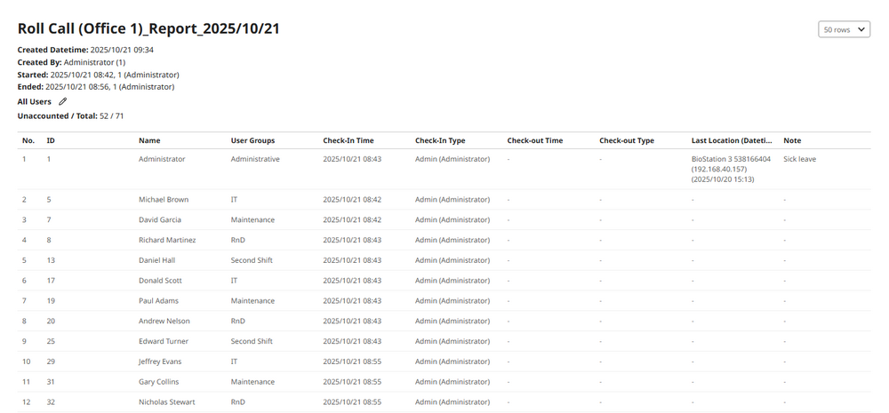This screenshot has height=413, width=889.
Task: Click the Note column header
Action: coord(792,140)
